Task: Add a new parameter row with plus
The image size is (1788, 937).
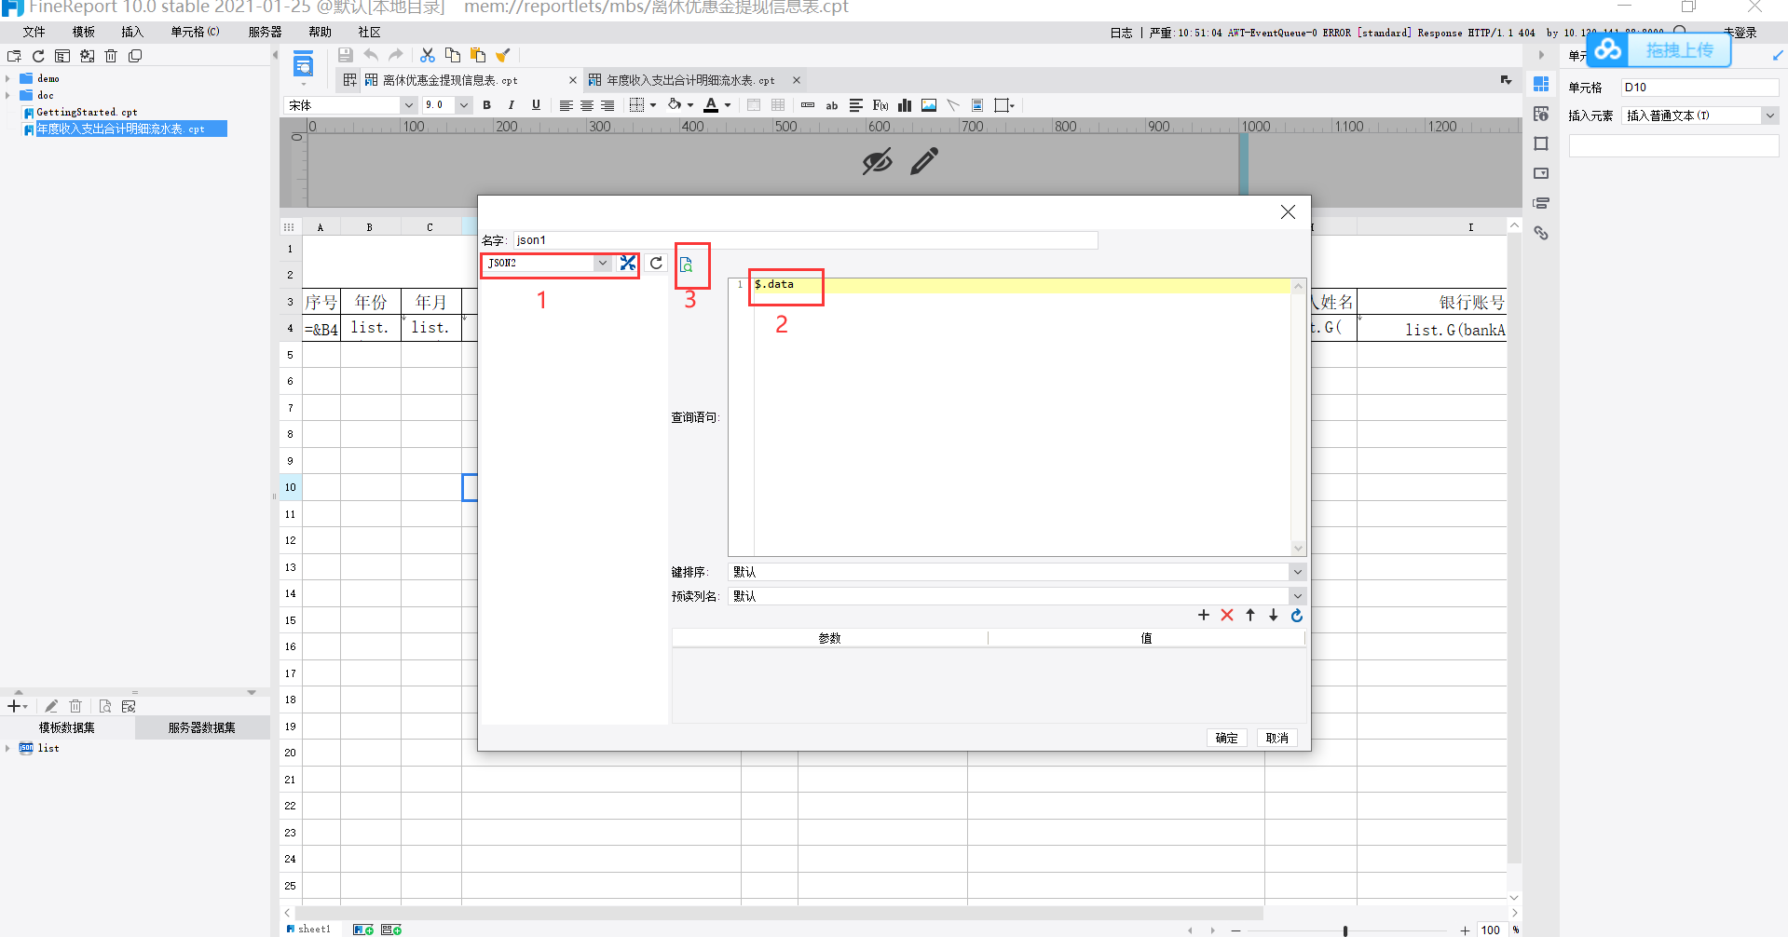Action: pyautogui.click(x=1204, y=615)
